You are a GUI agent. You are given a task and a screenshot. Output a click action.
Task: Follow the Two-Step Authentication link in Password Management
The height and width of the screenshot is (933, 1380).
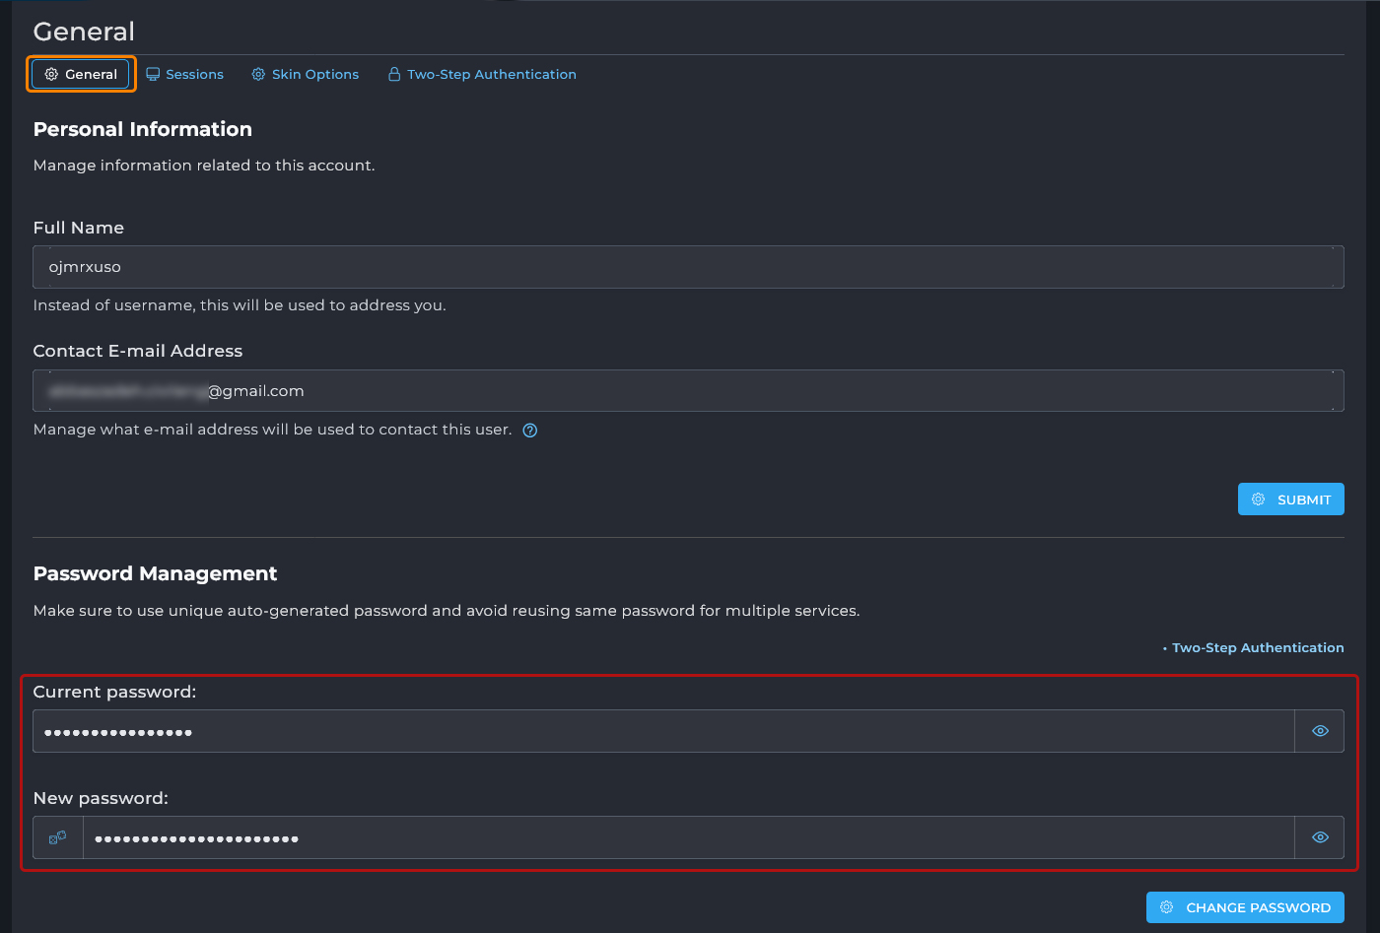coord(1257,648)
